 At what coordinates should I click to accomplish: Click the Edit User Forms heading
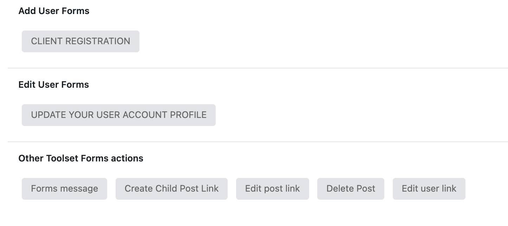pyautogui.click(x=54, y=85)
